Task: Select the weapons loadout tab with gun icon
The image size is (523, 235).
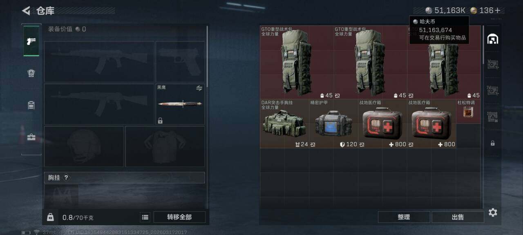Action: pos(31,41)
